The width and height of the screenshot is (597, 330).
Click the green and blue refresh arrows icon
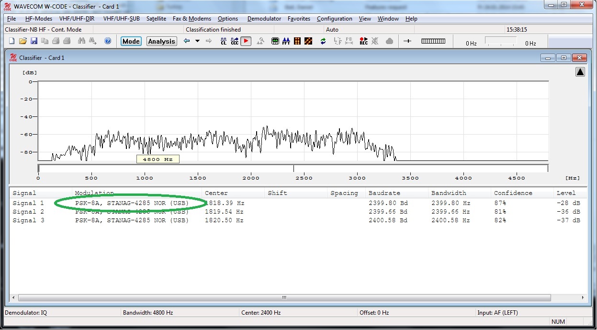pos(323,41)
